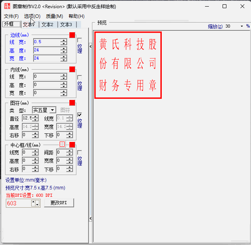
Task: Collapse panel using bottom splitter arrow
Action: click(90, 218)
